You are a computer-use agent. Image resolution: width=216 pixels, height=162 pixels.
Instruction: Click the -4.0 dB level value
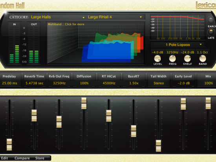(157, 52)
